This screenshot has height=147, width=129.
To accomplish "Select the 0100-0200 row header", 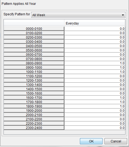I will (34, 33).
